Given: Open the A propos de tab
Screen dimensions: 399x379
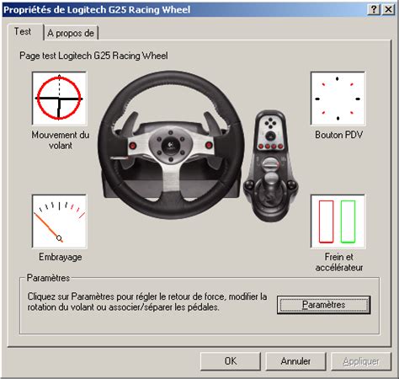Looking at the screenshot, I should point(71,33).
